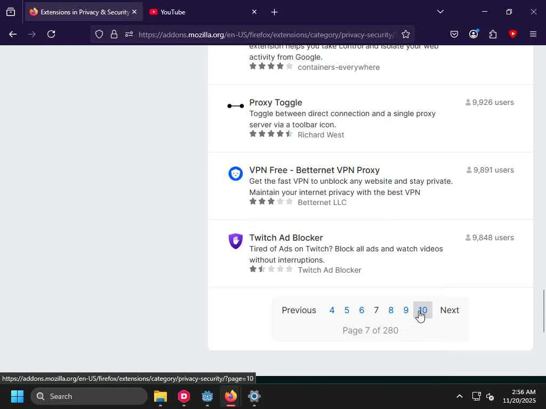Screen dimensions: 546x409
Task: Open tracking protection shield icon
Action: pyautogui.click(x=99, y=34)
